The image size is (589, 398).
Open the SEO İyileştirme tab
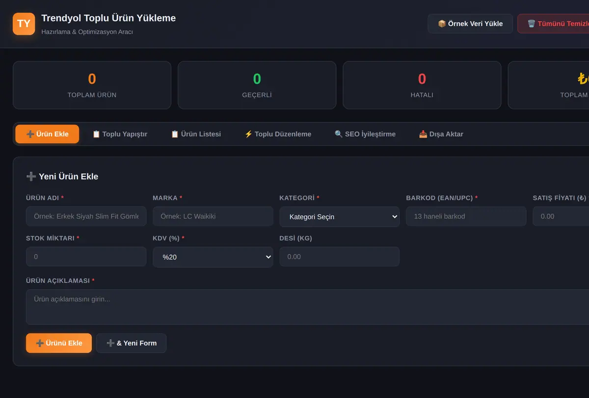[x=365, y=134]
